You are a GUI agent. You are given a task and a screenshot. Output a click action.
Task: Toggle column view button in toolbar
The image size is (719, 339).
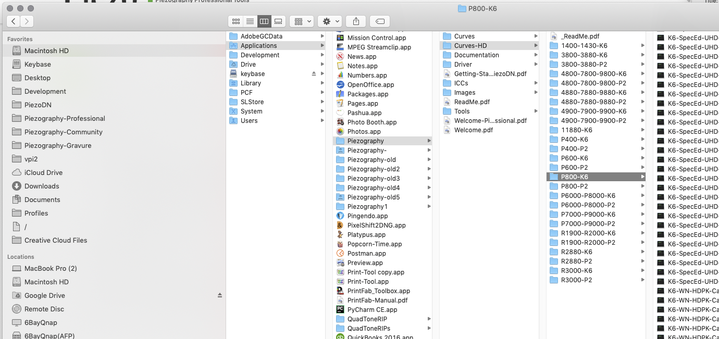pyautogui.click(x=264, y=21)
